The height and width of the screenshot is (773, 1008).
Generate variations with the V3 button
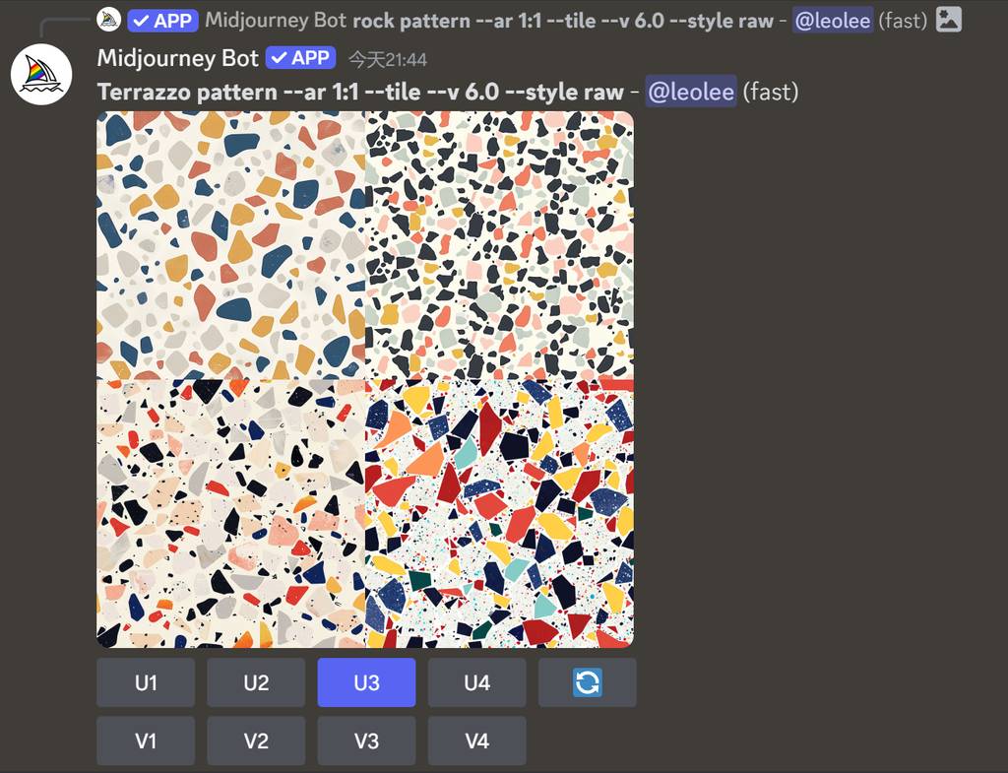pyautogui.click(x=366, y=741)
